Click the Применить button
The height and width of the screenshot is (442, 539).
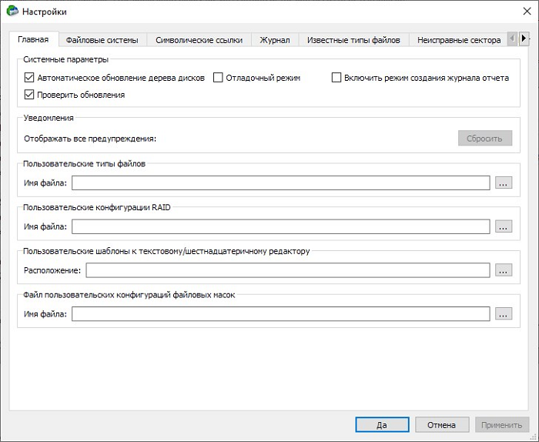click(501, 425)
